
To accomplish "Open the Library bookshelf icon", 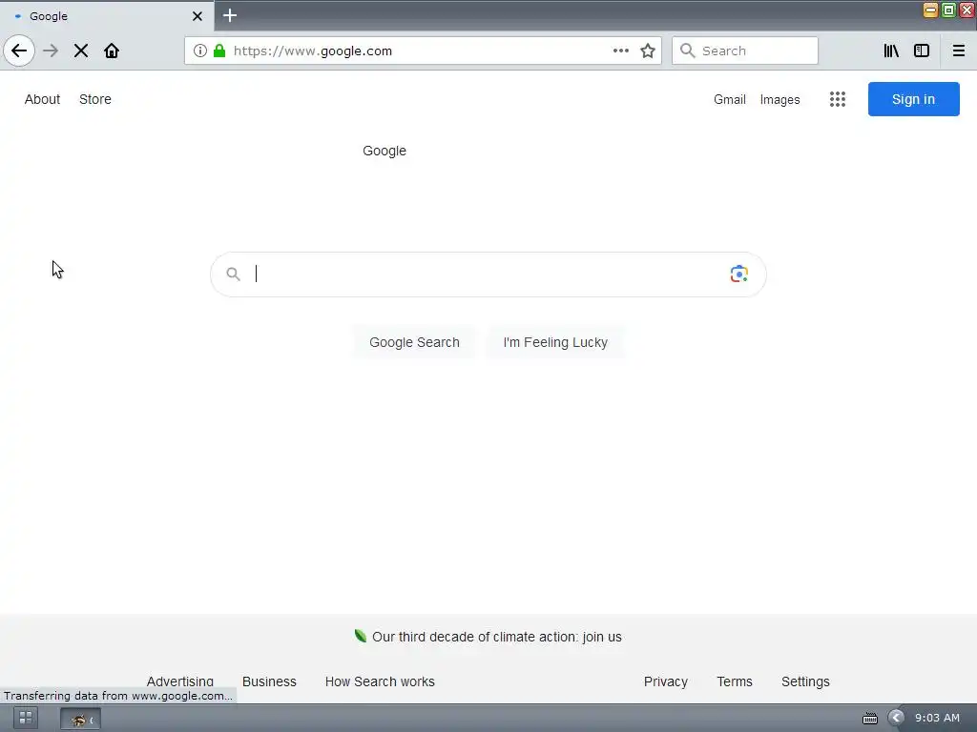I will pyautogui.click(x=891, y=51).
